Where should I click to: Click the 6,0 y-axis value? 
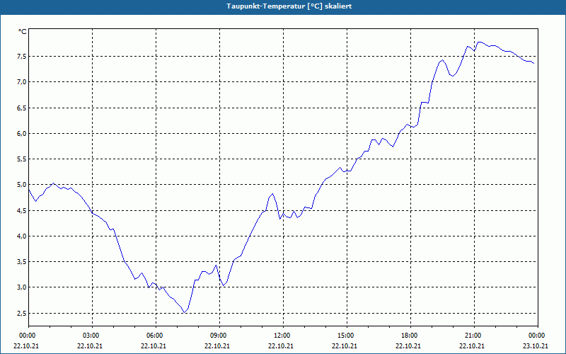pyautogui.click(x=21, y=134)
